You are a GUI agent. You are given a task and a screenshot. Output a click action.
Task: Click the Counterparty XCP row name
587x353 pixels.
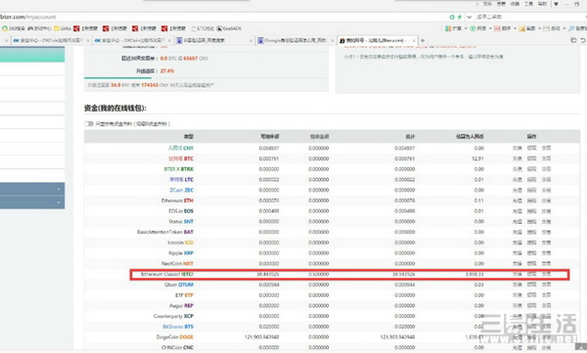click(173, 316)
